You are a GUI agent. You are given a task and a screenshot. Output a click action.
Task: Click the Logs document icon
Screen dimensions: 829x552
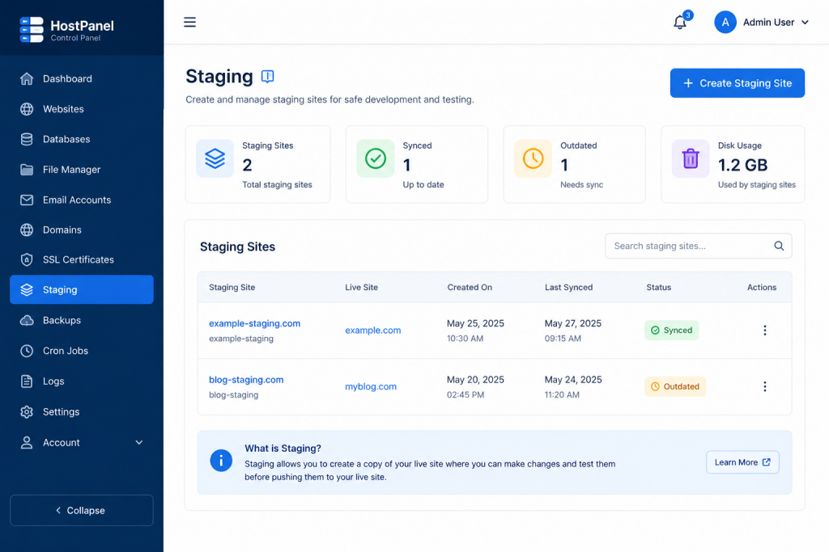pyautogui.click(x=27, y=381)
